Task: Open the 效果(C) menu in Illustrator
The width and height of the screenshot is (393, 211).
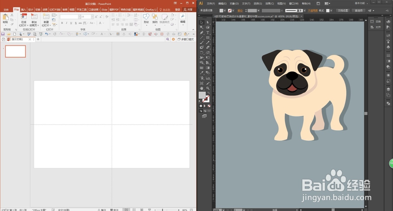Action: 270,4
